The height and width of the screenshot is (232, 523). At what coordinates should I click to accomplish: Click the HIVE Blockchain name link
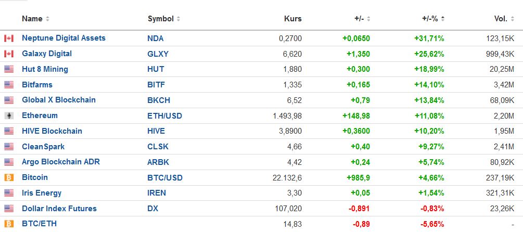click(x=52, y=131)
